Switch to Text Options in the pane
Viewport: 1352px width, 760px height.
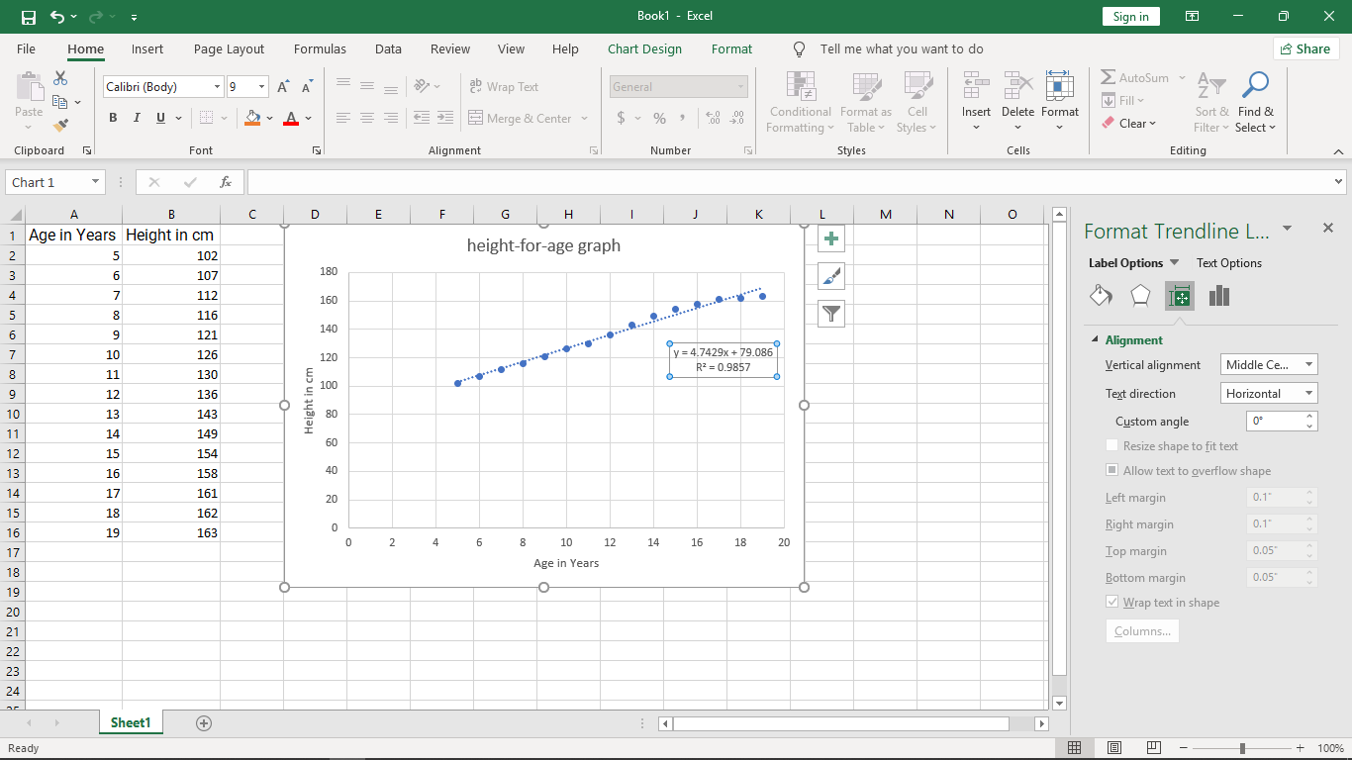[1228, 263]
